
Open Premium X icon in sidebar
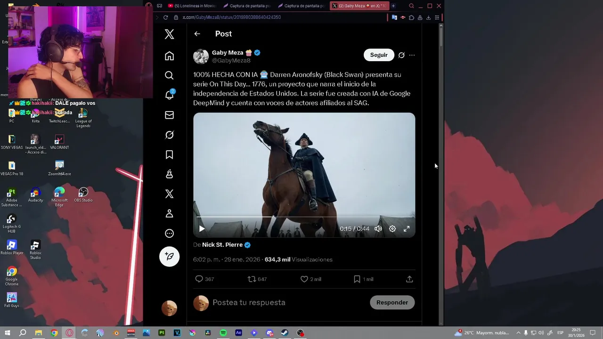click(170, 194)
